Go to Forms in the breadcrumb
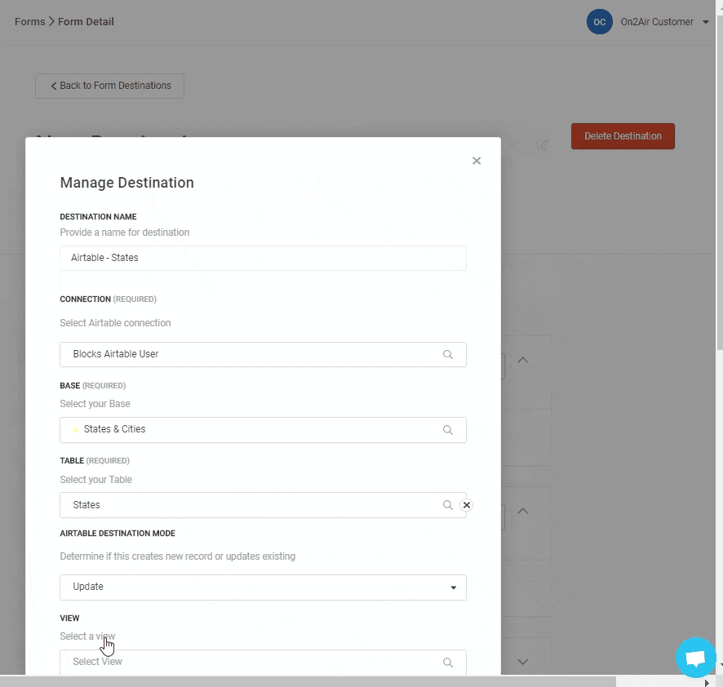This screenshot has height=687, width=723. pos(29,22)
